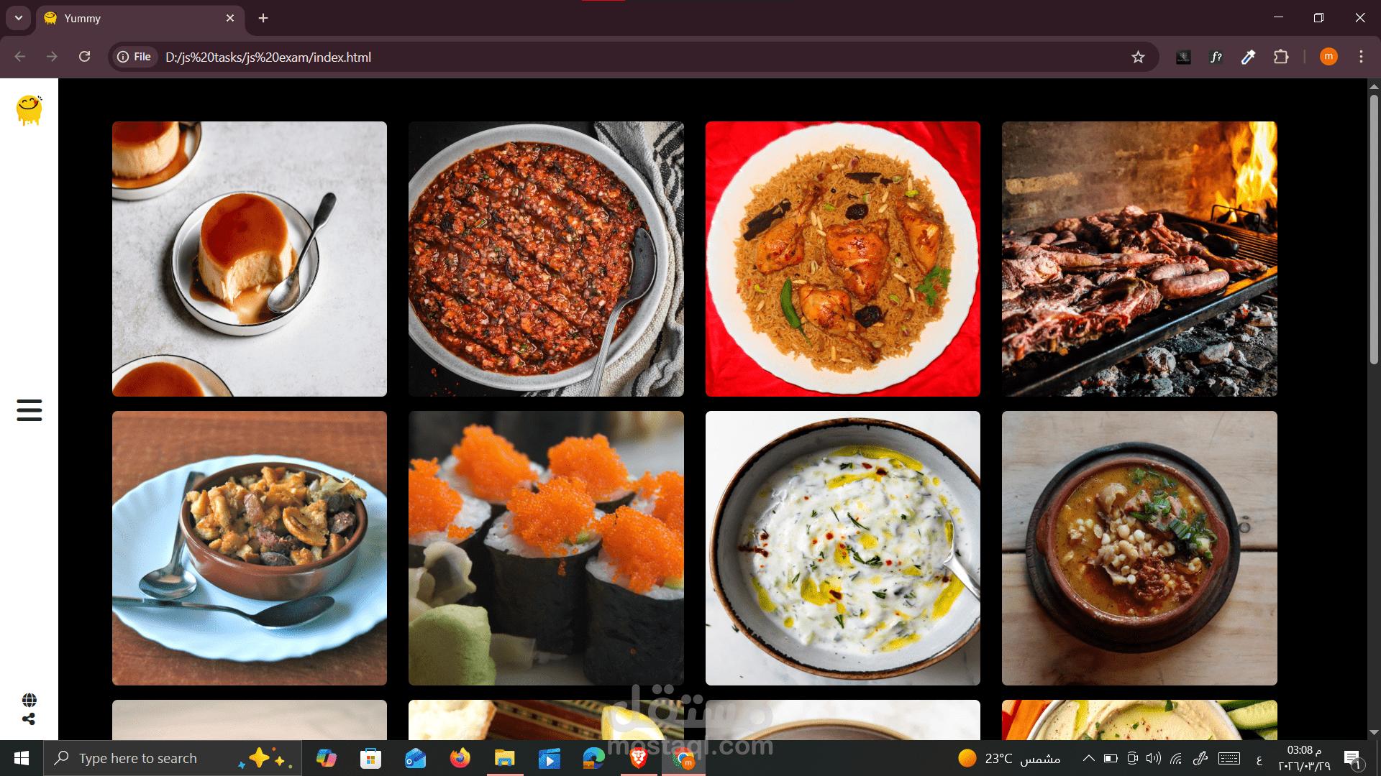Image resolution: width=1381 pixels, height=776 pixels.
Task: Click the color picker eyedropper extension
Action: click(1248, 57)
